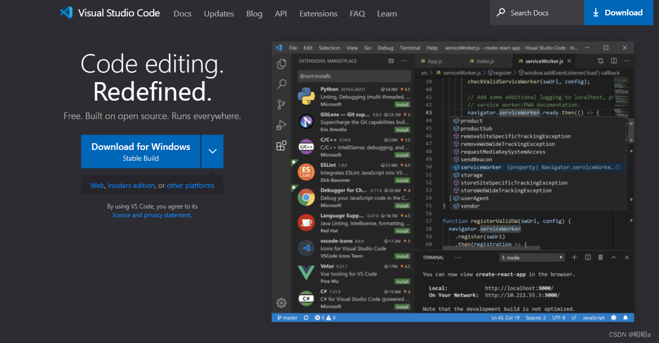659x343 pixels.
Task: Maximize the terminal panel with up chevron
Action: tap(613, 257)
